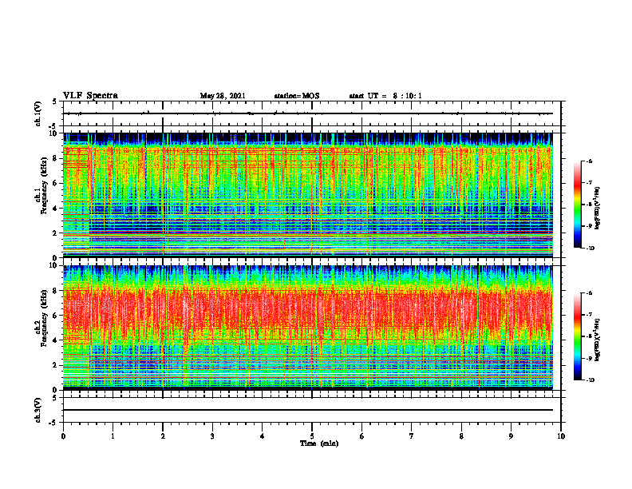Click the "station=MOS" header text
Image resolution: width=632 pixels, height=489 pixels.
coord(297,96)
